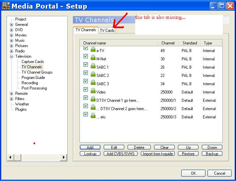Select the TV Channels tab
This screenshot has height=181, width=236.
click(86, 30)
